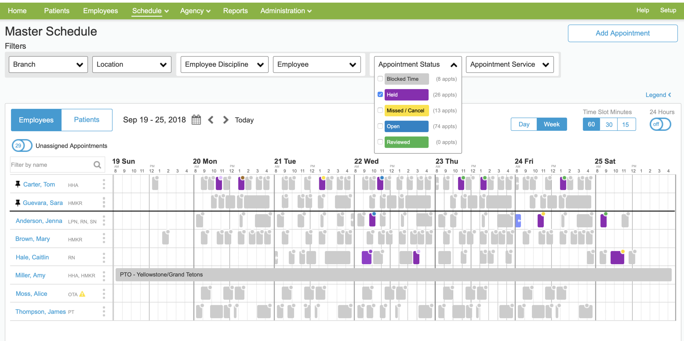684x341 pixels.
Task: Toggle the Unassigned Appointments switch
Action: [22, 146]
